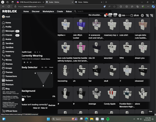Click Robux in top navigation
Viewport: 156px width, 122px height.
pyautogui.click(x=69, y=11)
